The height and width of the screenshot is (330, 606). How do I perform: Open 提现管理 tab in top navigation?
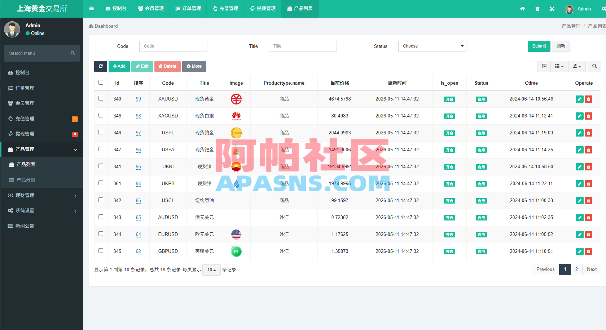click(x=263, y=9)
